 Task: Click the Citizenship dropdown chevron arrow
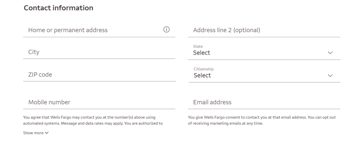pyautogui.click(x=330, y=76)
